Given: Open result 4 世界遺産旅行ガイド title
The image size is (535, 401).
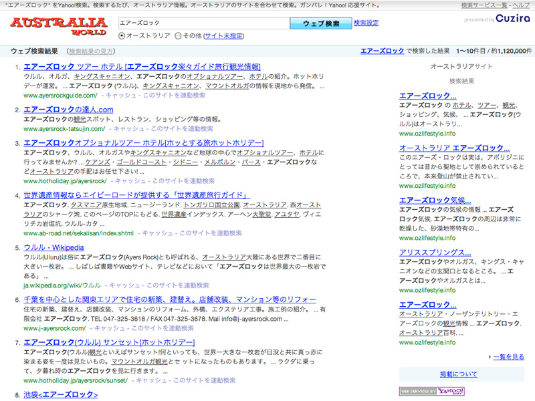Looking at the screenshot, I should [136, 195].
